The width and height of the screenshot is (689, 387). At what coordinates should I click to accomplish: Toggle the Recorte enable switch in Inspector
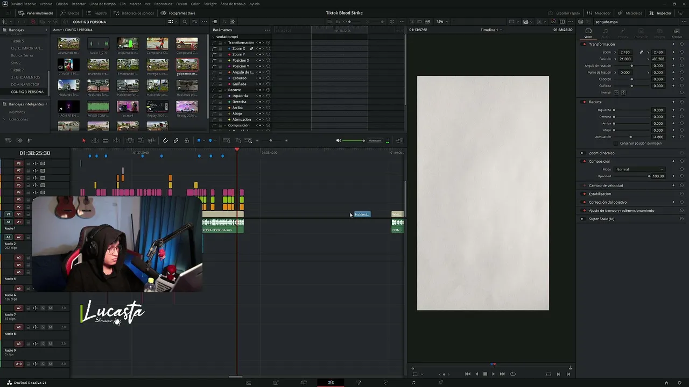[x=584, y=102]
